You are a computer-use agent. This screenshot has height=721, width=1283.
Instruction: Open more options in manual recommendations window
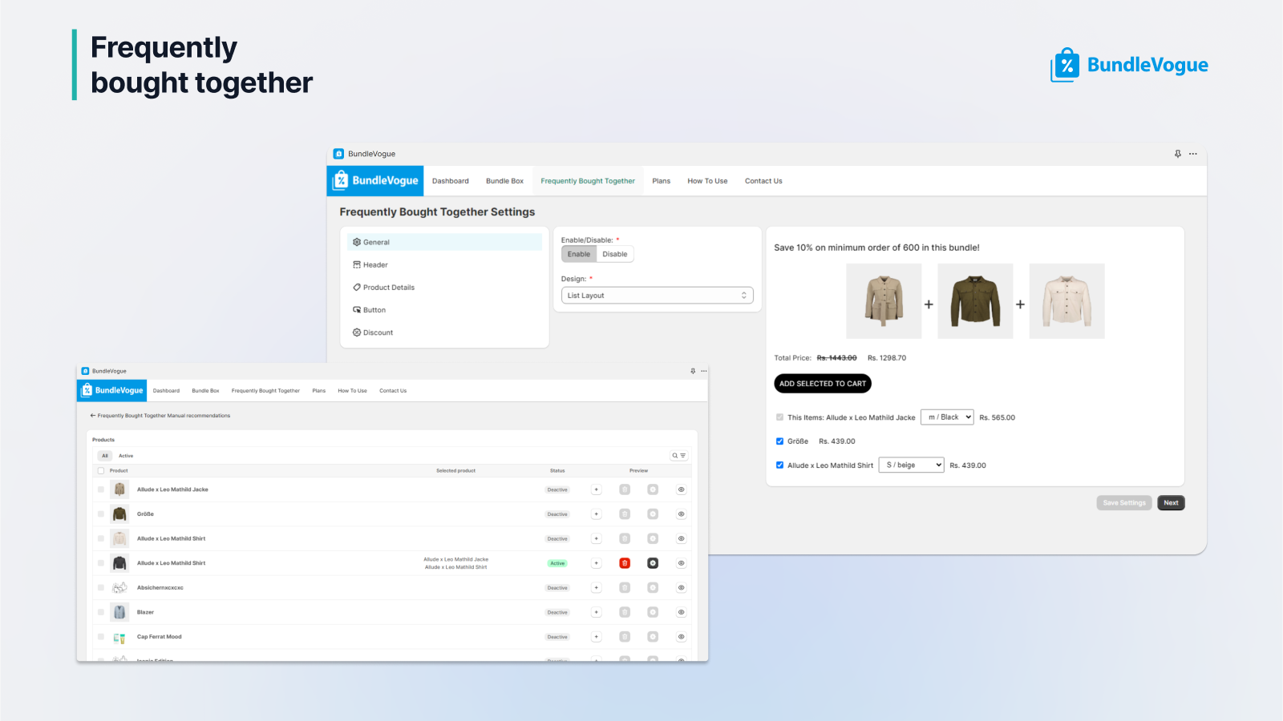tap(704, 371)
